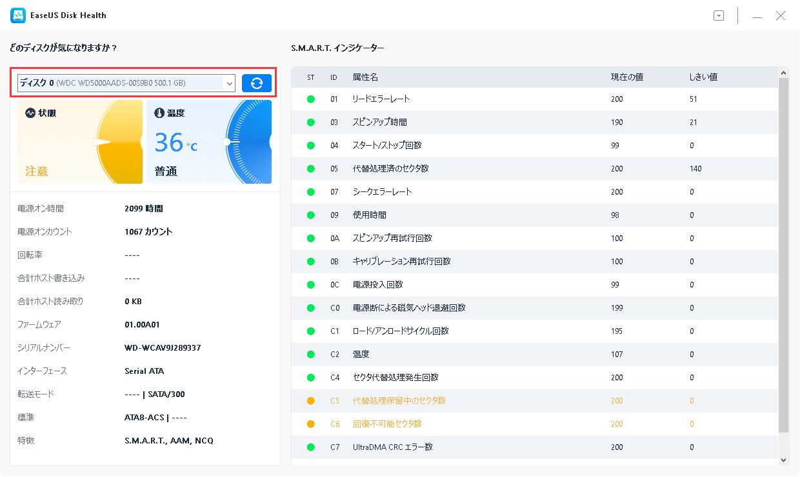Click the green status dot for 使用時間
The width and height of the screenshot is (800, 477).
[x=311, y=215]
